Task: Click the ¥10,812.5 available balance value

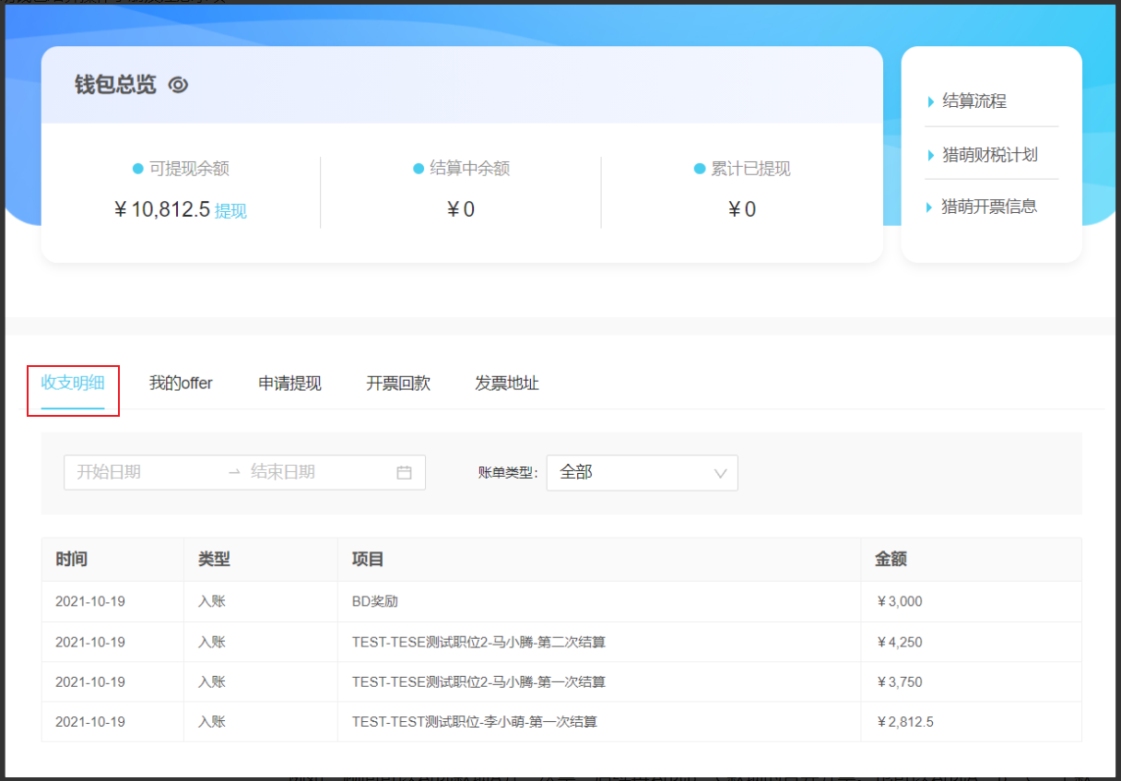Action: click(x=162, y=210)
